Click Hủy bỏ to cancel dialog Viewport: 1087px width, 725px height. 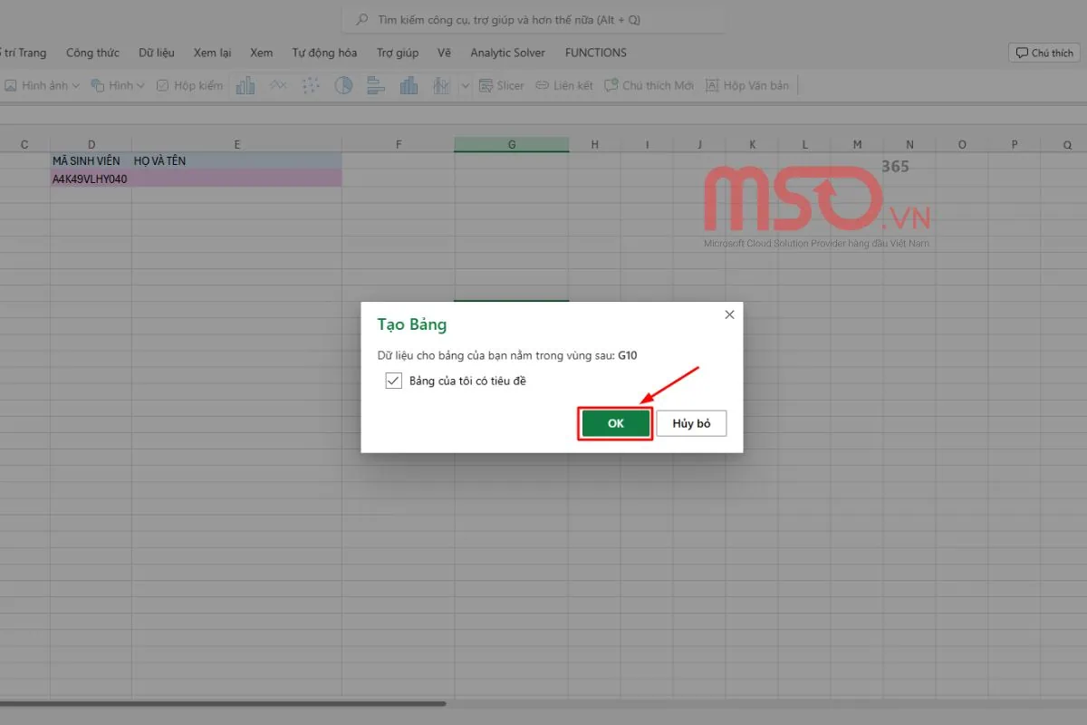(x=691, y=423)
